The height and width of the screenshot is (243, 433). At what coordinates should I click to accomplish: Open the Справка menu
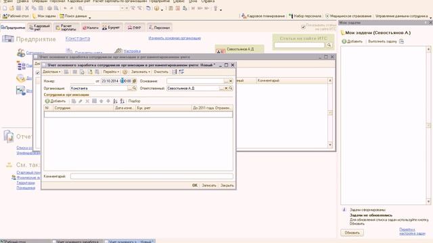pos(208,1)
